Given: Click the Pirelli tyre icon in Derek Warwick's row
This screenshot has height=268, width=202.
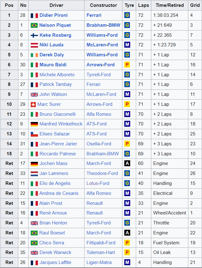Looking at the screenshot, I should click(127, 252).
